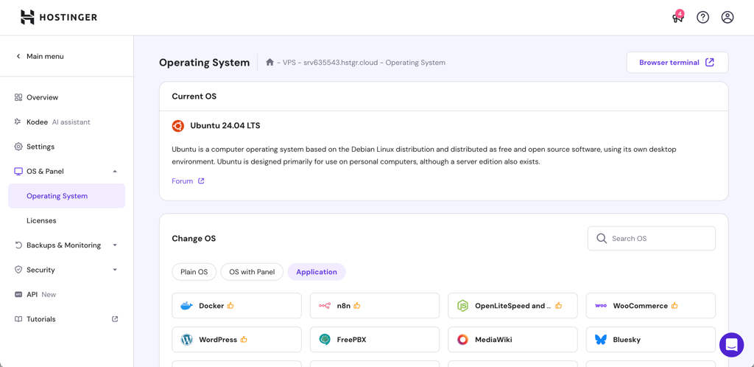Click the search magnifier icon

(x=601, y=239)
